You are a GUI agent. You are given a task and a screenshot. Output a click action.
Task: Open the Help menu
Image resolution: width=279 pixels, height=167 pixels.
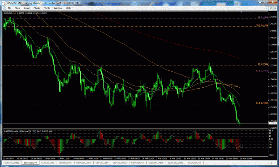click(x=68, y=8)
